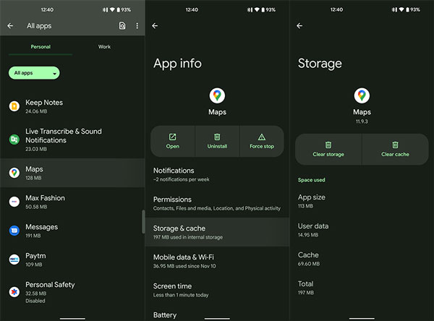Image resolution: width=434 pixels, height=321 pixels.
Task: Tap the App size 113 MB row
Action: (x=362, y=201)
